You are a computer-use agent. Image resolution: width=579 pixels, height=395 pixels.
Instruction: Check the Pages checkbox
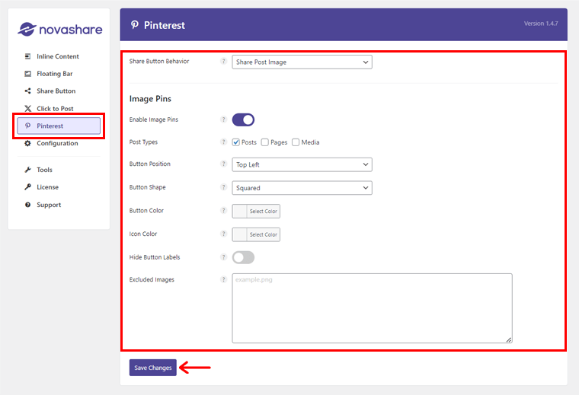pyautogui.click(x=265, y=142)
